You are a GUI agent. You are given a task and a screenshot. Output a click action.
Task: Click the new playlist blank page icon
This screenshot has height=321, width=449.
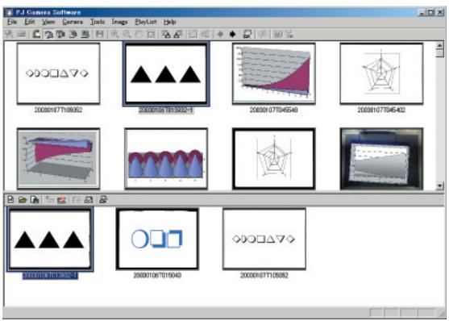click(10, 199)
